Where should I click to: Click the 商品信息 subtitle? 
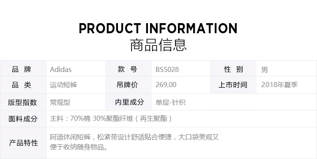click(x=158, y=45)
